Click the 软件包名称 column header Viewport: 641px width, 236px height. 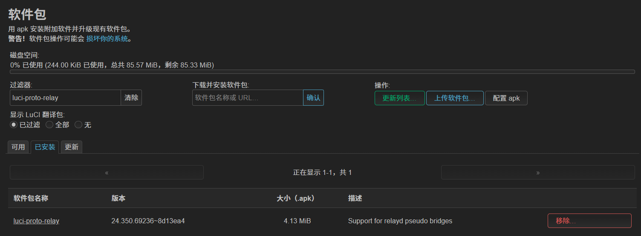(31, 198)
